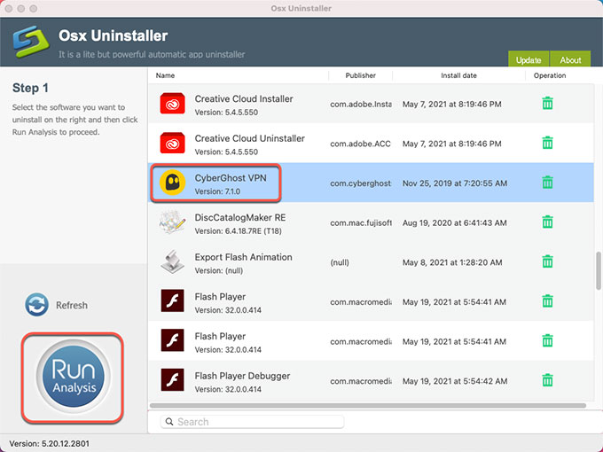Click "May 8, 2021 at 1:28:20 AM" date
This screenshot has width=603, height=452.
tap(452, 262)
